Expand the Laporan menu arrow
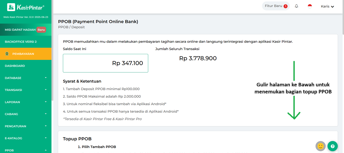Screen dimensions: 344x153 click(45, 102)
